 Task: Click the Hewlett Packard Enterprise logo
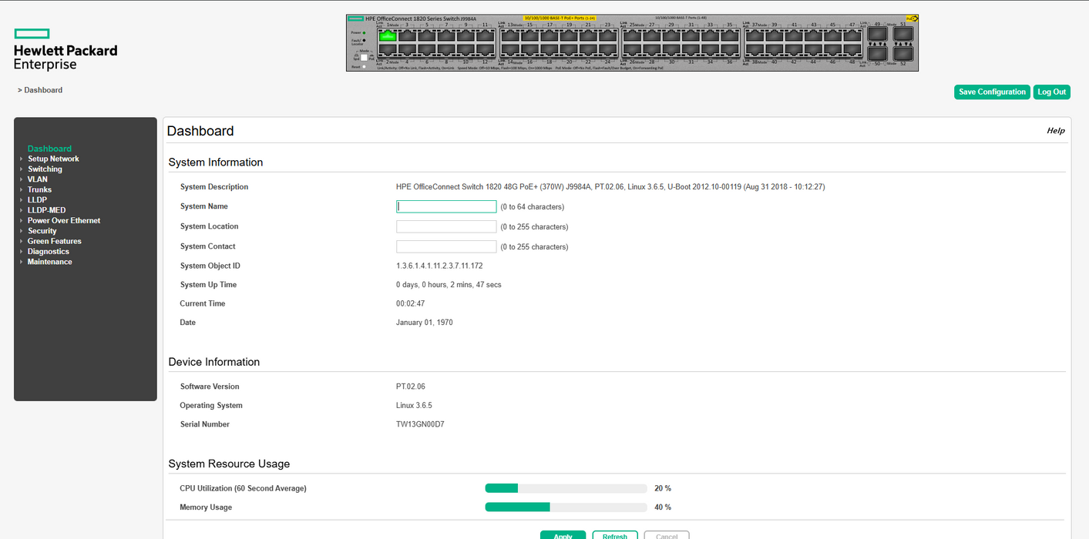tap(66, 50)
